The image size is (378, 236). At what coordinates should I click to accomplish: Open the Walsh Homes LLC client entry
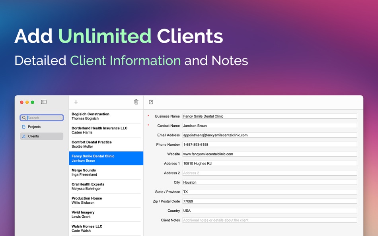click(105, 228)
